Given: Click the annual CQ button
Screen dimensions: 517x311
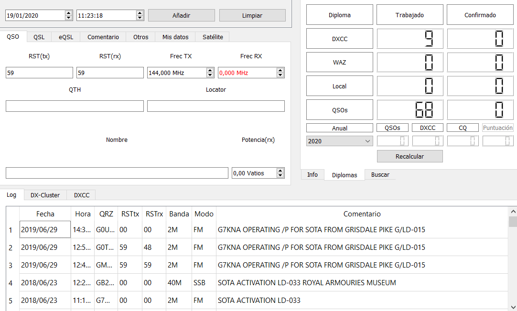Looking at the screenshot, I should (x=463, y=128).
